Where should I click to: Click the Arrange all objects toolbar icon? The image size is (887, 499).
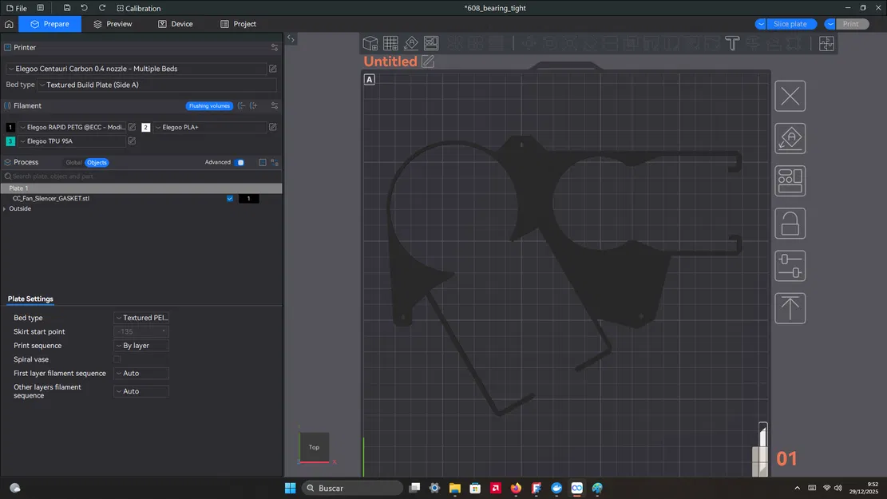431,43
